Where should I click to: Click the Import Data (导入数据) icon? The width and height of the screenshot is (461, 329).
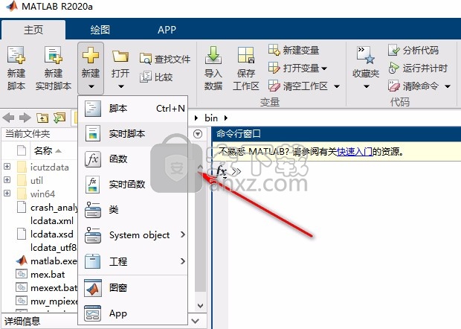[213, 55]
